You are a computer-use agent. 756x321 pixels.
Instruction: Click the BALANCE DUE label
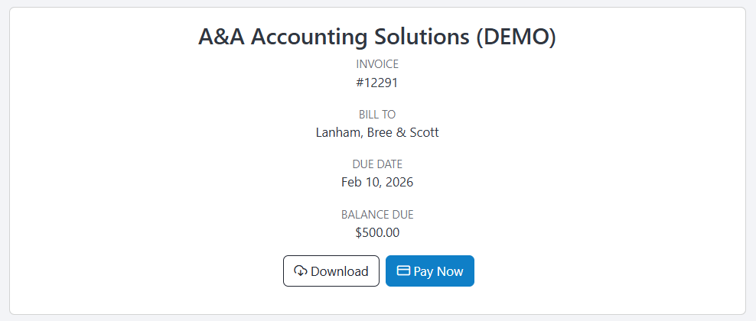(377, 215)
